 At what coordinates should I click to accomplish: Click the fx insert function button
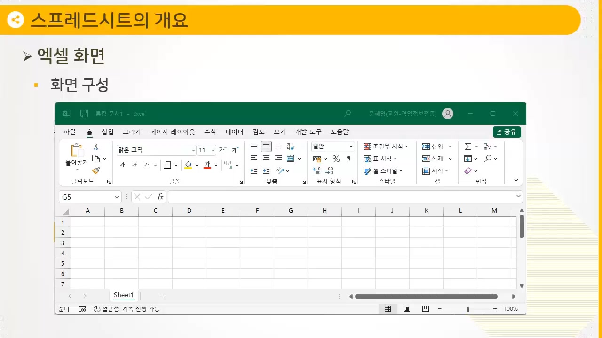tap(159, 197)
